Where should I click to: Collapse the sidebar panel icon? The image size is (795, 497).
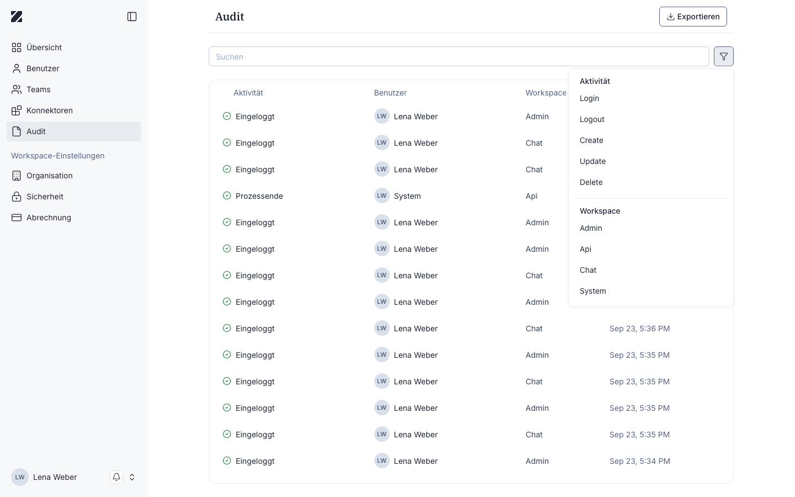(132, 17)
